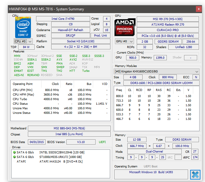The width and height of the screenshot is (205, 182).
Task: Click the DDR3-1600 / PC3-12800 type field
Action: pyautogui.click(x=161, y=83)
